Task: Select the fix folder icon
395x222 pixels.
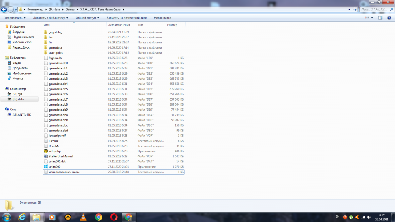Action: [x=46, y=42]
